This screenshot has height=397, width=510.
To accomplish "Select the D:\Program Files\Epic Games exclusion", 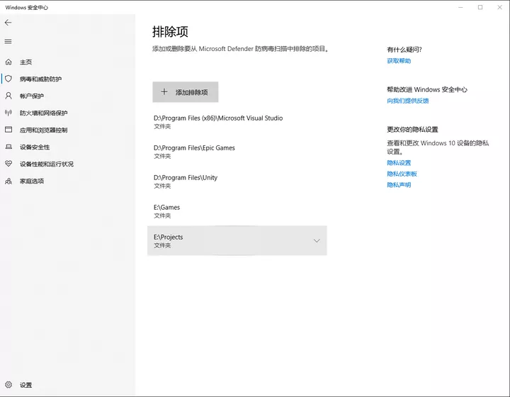I will pos(237,152).
